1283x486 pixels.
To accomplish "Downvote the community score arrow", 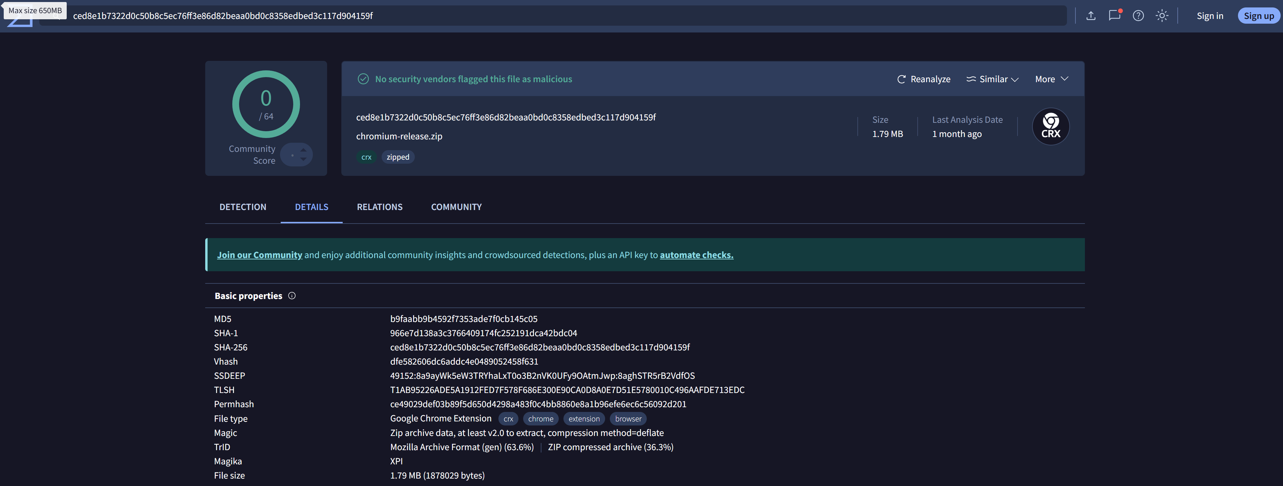I will (303, 160).
